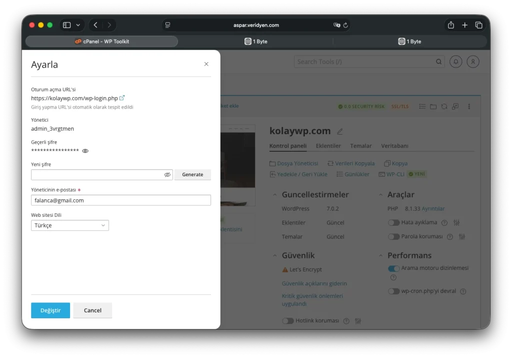
Task: Toggle the Hotlink koruması switch
Action: pos(287,321)
